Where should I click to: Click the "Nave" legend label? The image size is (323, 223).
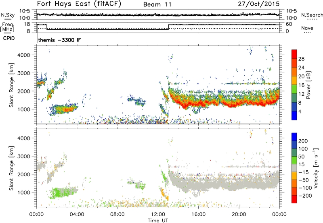tap(307, 28)
